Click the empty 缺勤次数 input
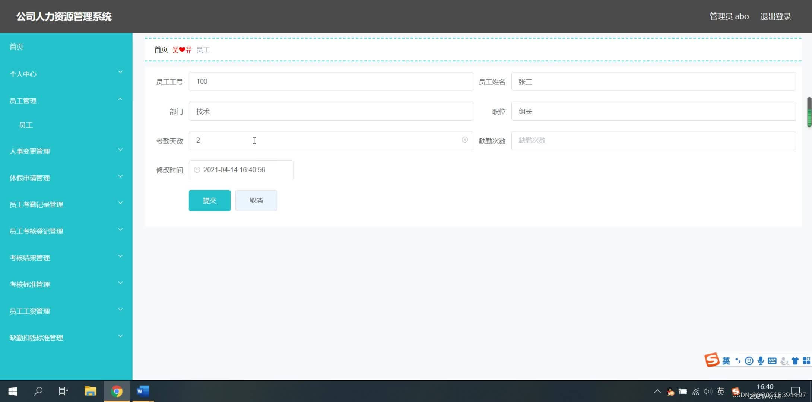The image size is (812, 402). point(653,140)
